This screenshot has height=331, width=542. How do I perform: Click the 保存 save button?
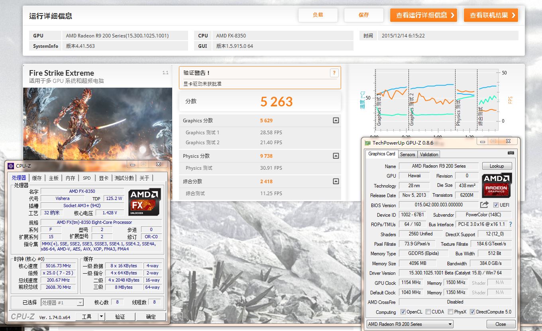pos(364,15)
